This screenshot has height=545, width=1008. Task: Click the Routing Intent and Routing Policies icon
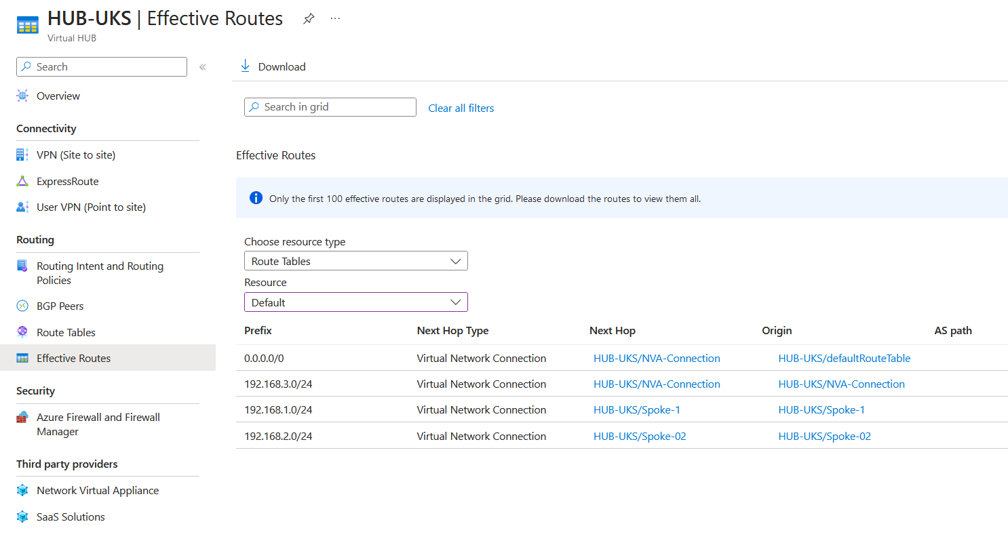[x=22, y=266]
